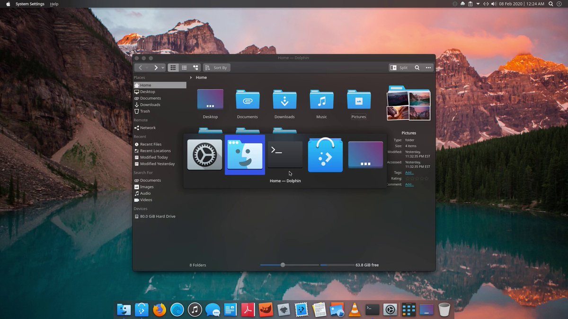The height and width of the screenshot is (319, 568).
Task: Switch to Discover app in task switcher
Action: point(325,155)
